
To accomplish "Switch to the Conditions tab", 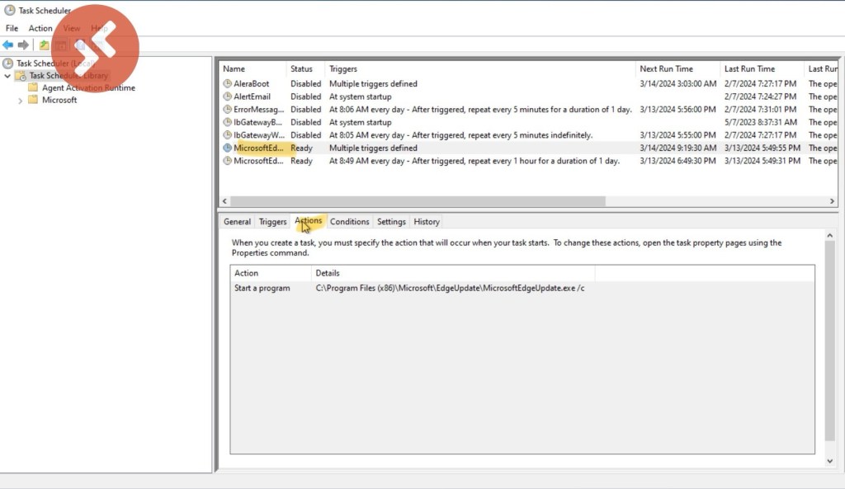I will 349,222.
